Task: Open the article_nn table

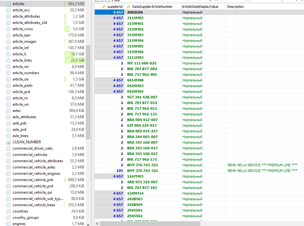Action: tap(21, 67)
